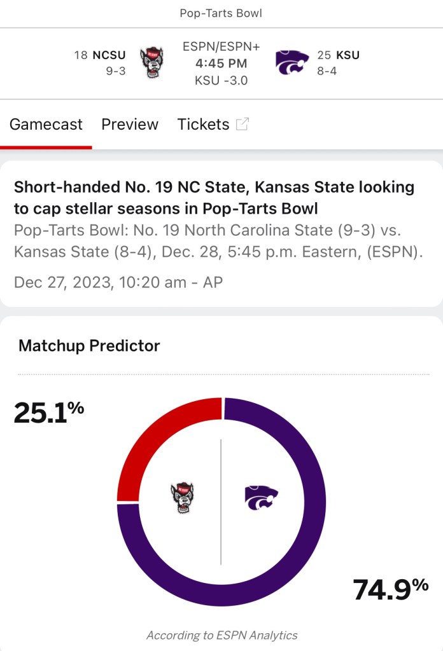Tap the 4:45 PM game time
443x651 pixels.
(x=221, y=64)
